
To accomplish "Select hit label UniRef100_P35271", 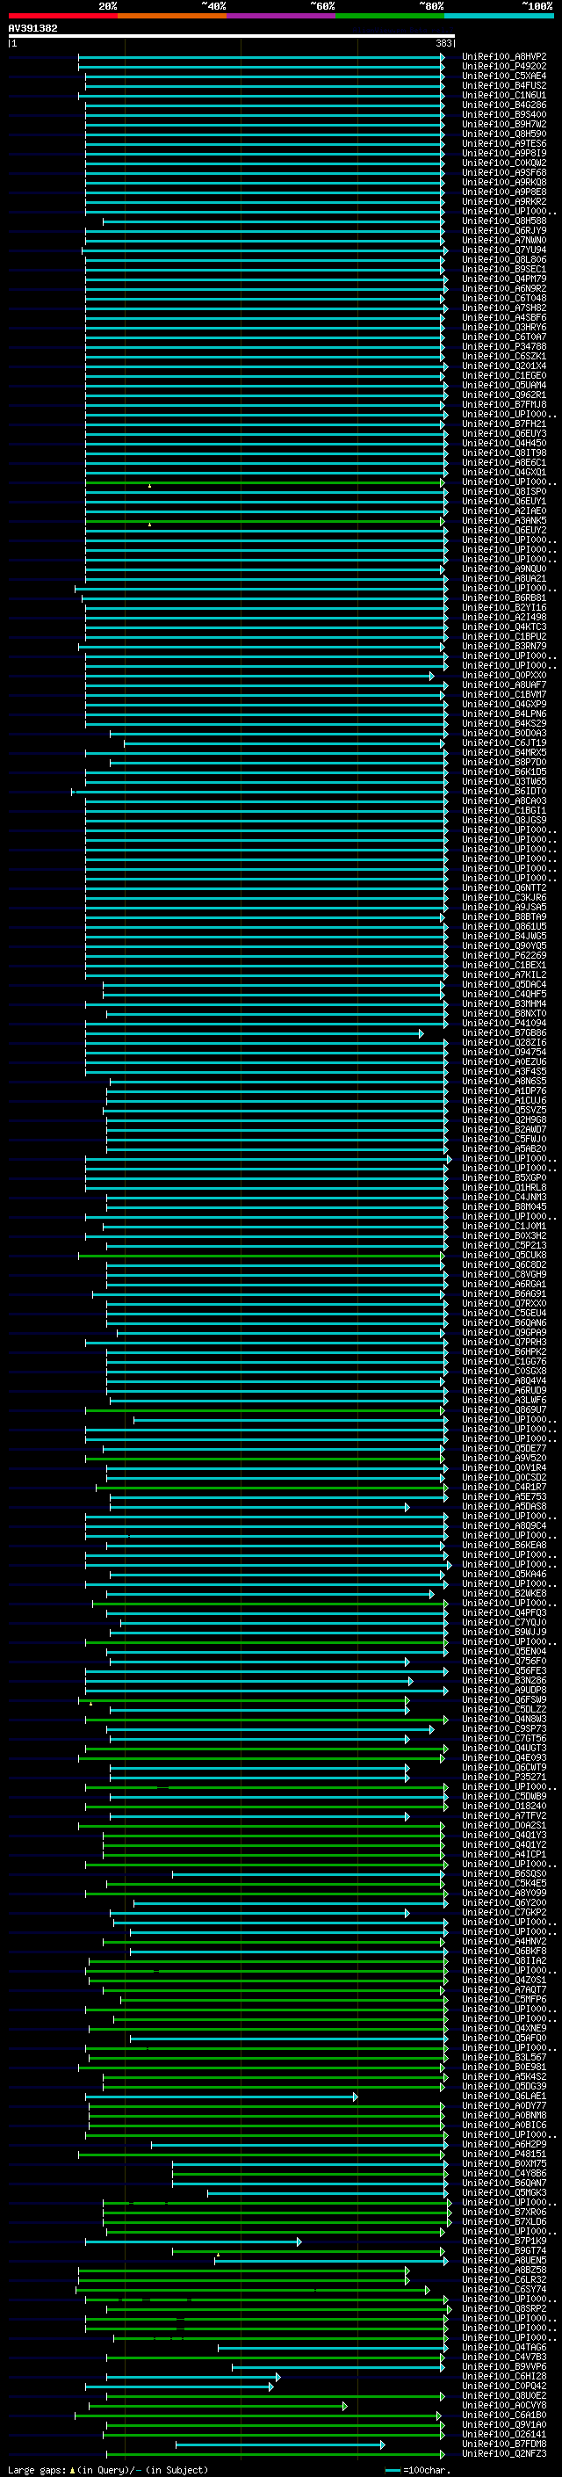I will click(x=504, y=1777).
